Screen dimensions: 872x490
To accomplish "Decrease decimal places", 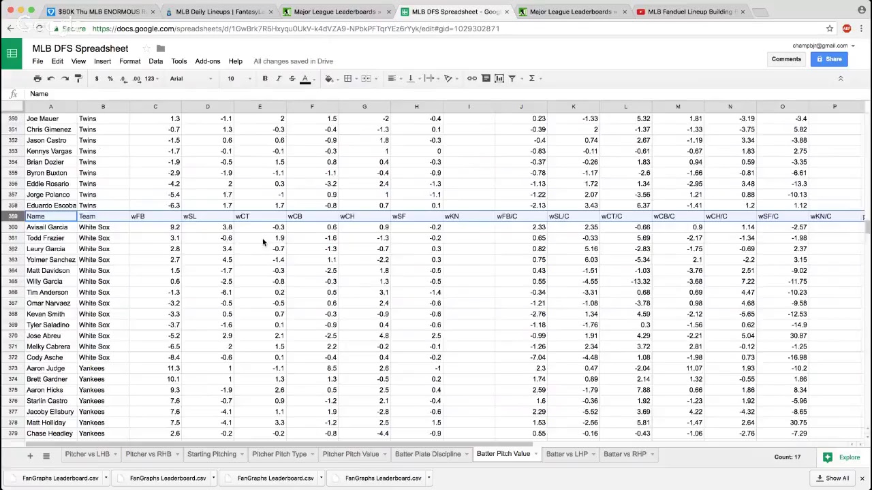I will tap(123, 78).
